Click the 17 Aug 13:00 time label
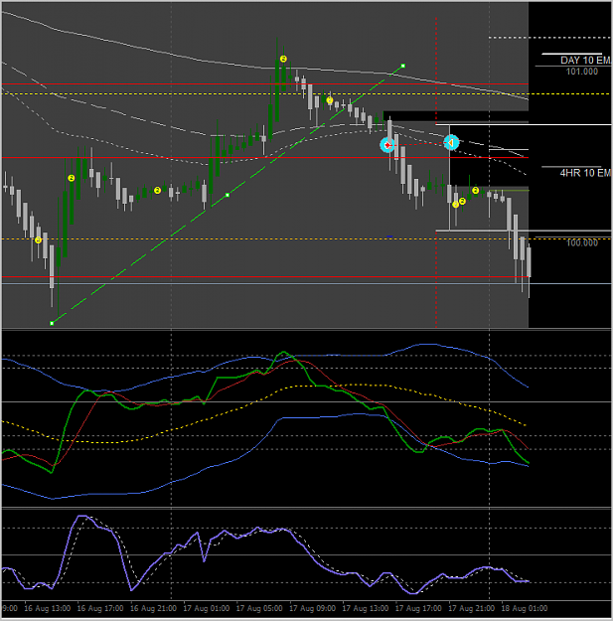Image resolution: width=613 pixels, height=621 pixels. click(365, 608)
